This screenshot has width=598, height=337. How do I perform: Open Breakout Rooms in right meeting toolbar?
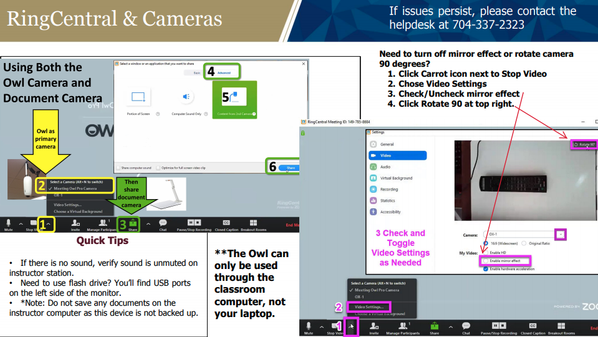[561, 328]
